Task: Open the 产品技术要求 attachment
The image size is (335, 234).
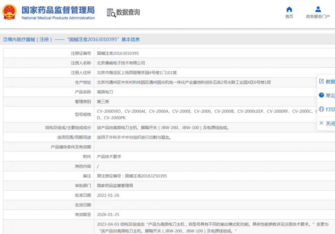Action: coord(109,157)
